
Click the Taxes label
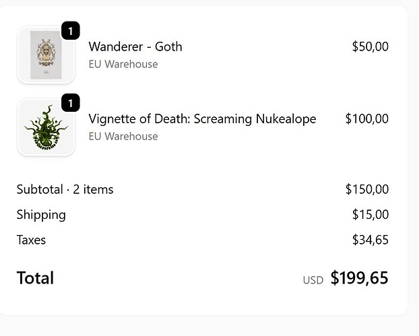31,240
